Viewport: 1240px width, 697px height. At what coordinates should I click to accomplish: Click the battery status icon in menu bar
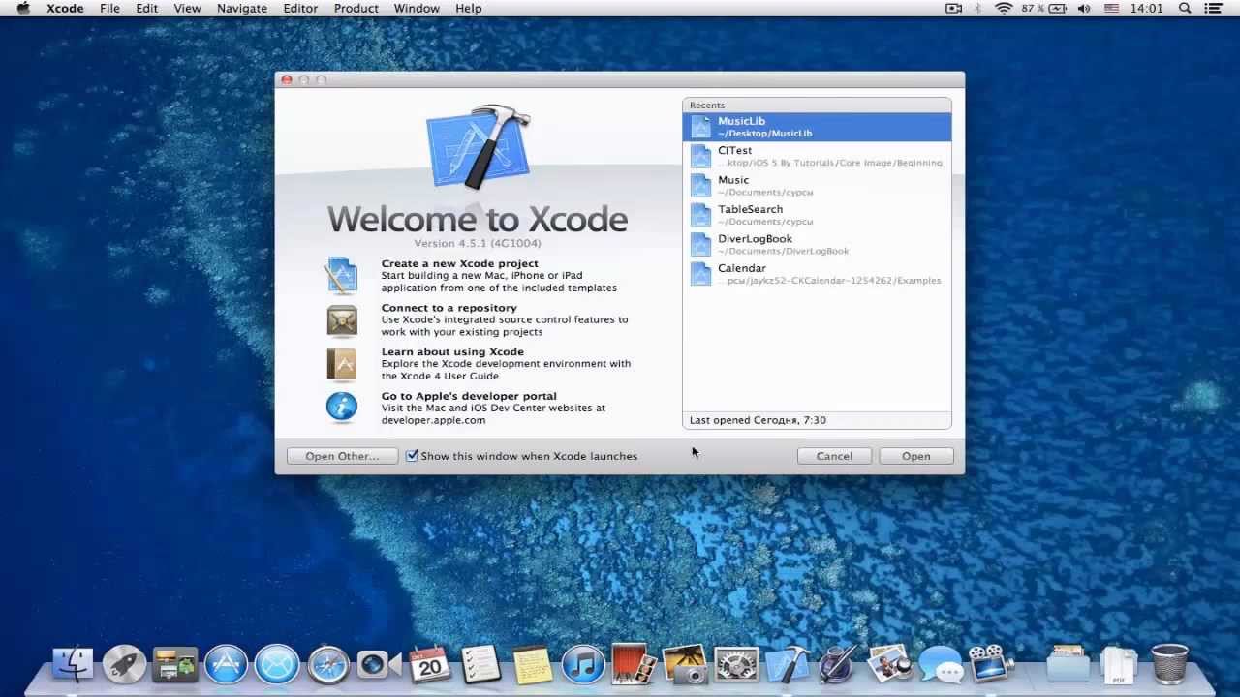coord(1059,8)
